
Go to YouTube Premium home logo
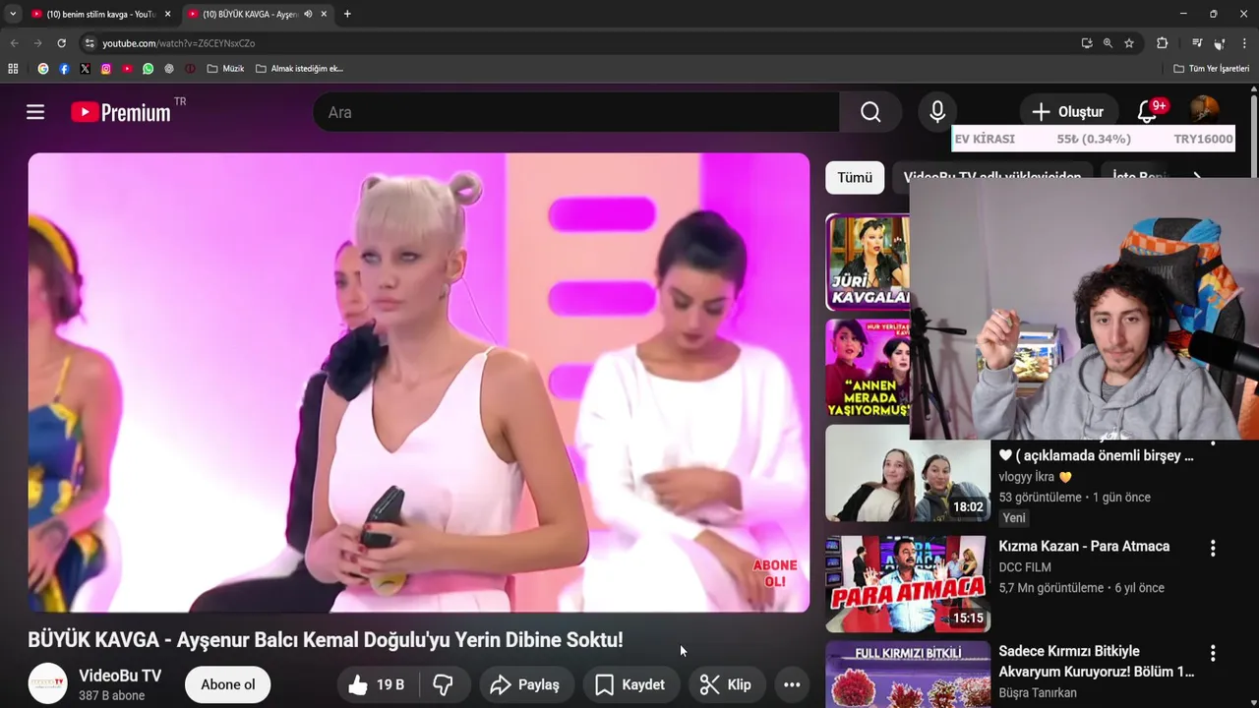[x=122, y=112]
